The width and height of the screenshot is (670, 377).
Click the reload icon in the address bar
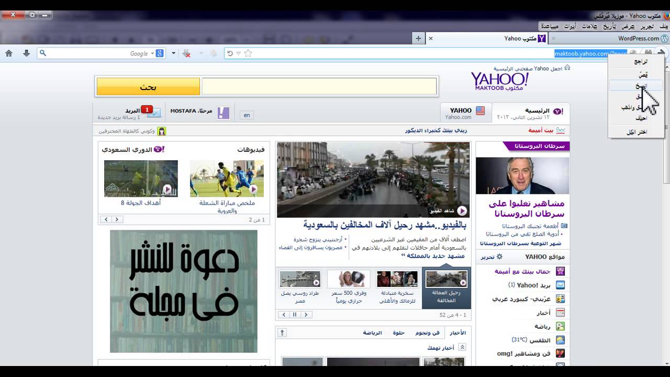tap(230, 53)
